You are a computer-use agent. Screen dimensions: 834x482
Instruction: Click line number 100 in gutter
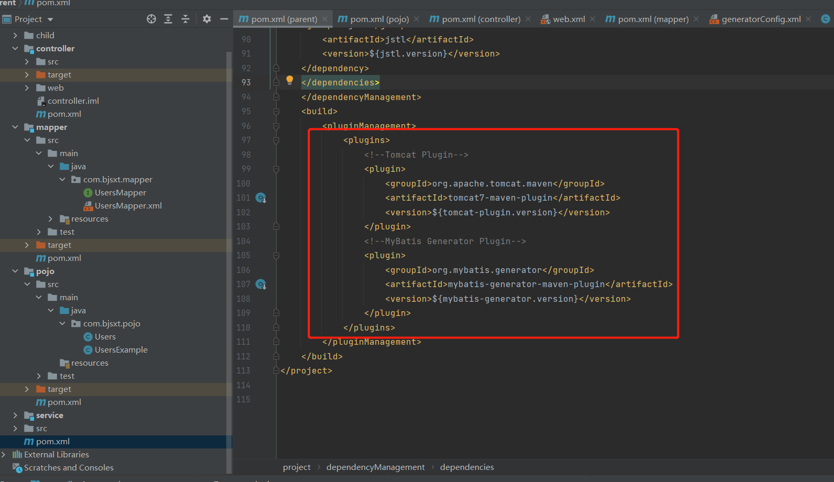coord(243,184)
